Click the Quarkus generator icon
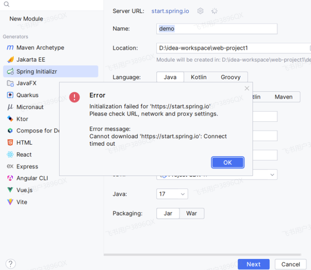This screenshot has height=270, width=311. tap(10, 95)
